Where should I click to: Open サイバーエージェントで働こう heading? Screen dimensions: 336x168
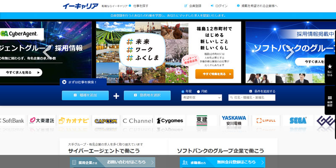pyautogui.click(x=104, y=151)
